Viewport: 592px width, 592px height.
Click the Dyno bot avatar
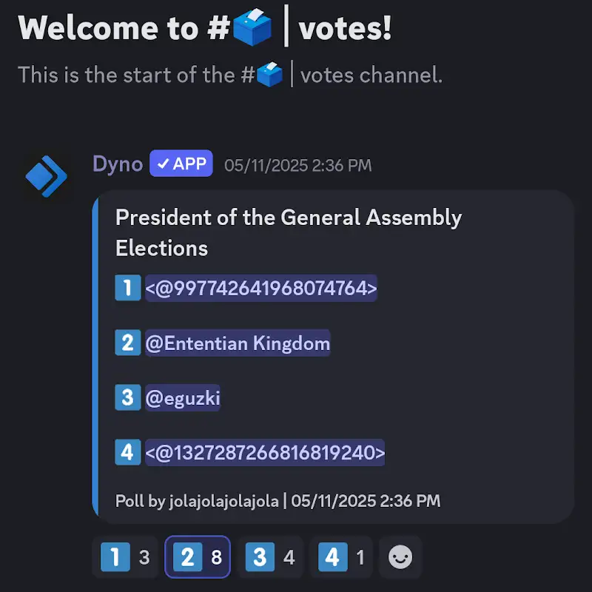click(x=46, y=176)
